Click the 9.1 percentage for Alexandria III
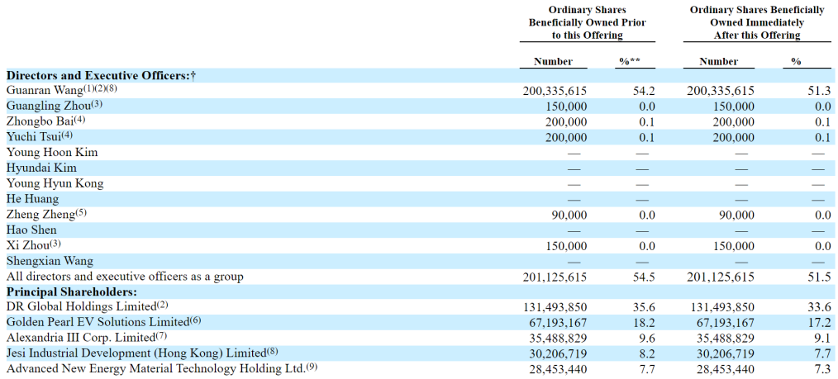This screenshot has width=838, height=379. [x=824, y=339]
